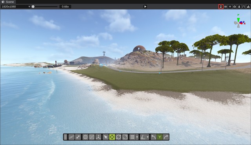Viewport: 251px width, 145px height.
Task: Click the 0.66x zoom value field
Action: 65,7
